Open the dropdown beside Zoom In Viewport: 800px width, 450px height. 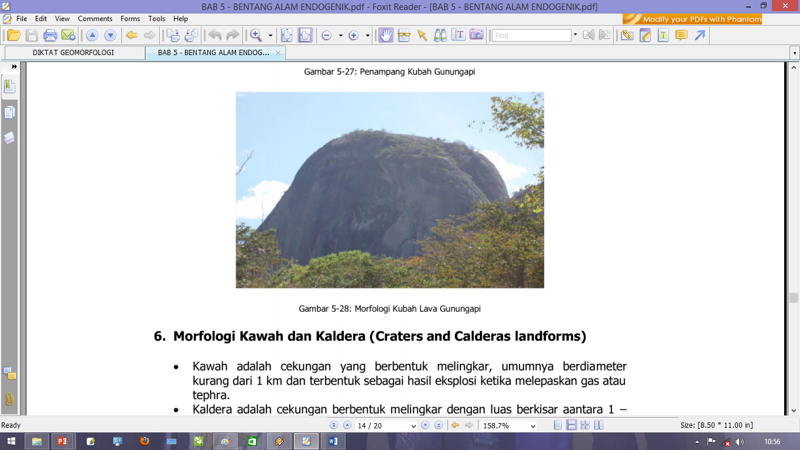368,36
